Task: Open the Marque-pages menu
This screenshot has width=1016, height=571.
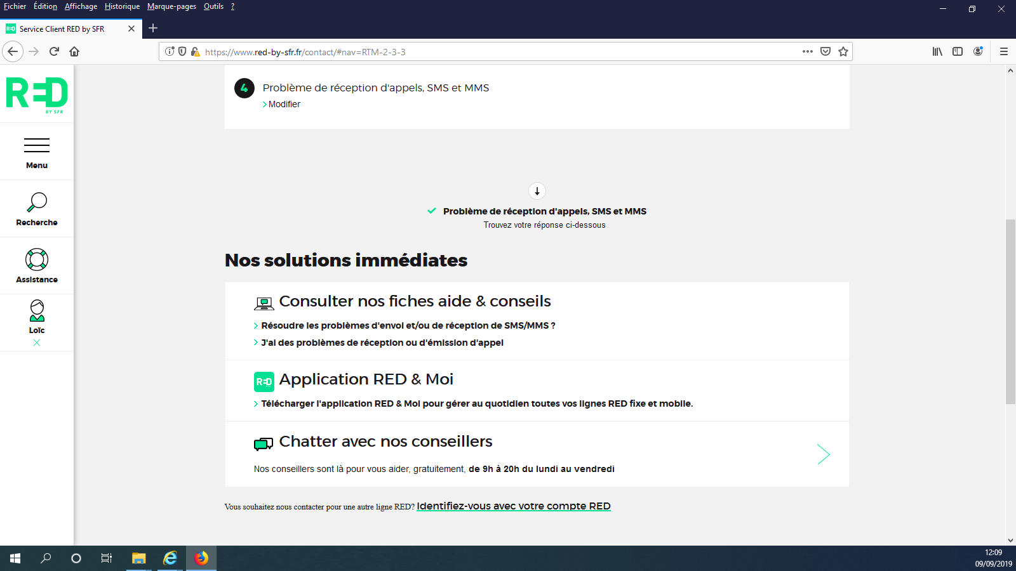Action: 171,6
